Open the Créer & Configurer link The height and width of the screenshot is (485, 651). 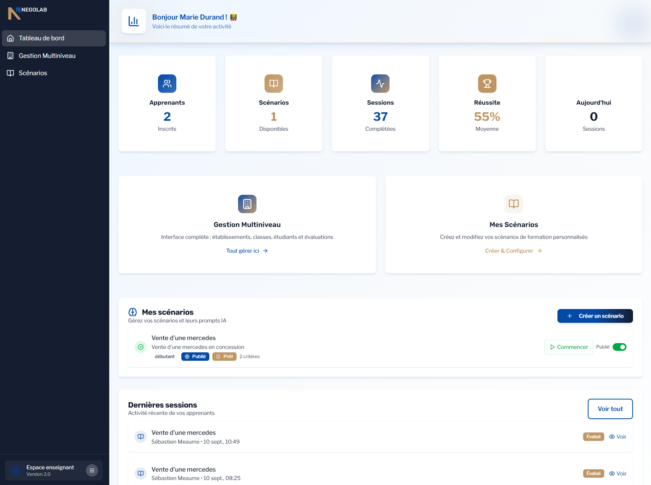[x=513, y=251]
